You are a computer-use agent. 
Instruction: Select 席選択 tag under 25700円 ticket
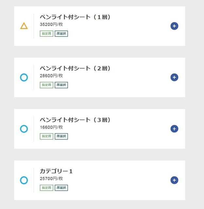click(x=61, y=188)
